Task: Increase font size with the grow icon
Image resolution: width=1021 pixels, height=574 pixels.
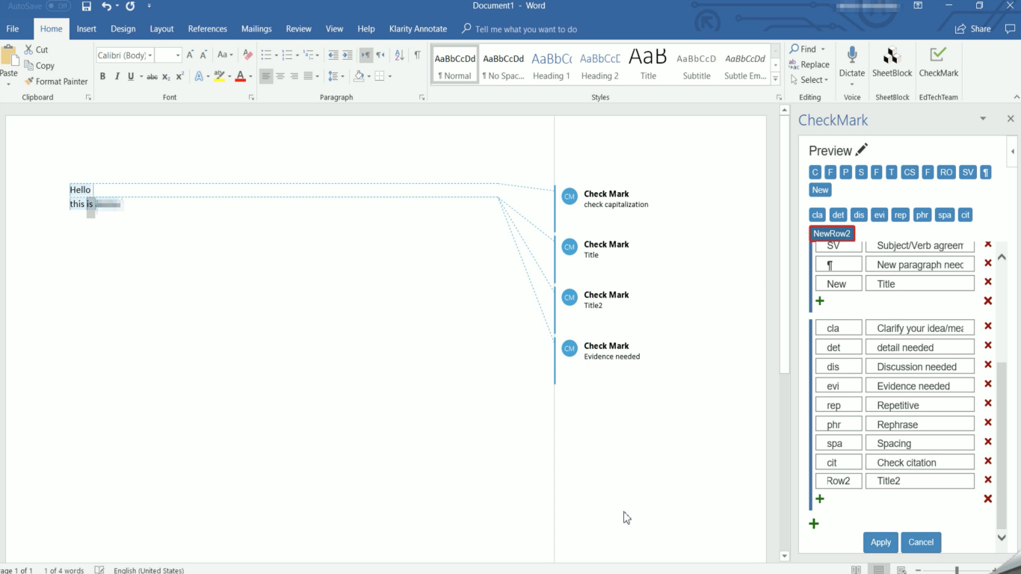Action: click(191, 55)
